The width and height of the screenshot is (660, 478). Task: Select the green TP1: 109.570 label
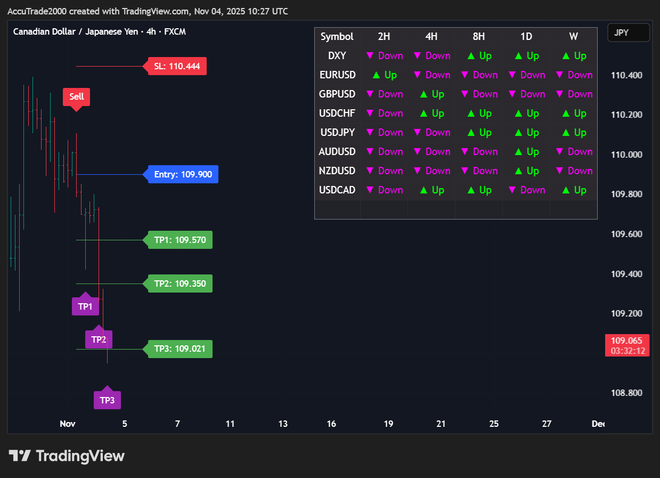(x=180, y=240)
